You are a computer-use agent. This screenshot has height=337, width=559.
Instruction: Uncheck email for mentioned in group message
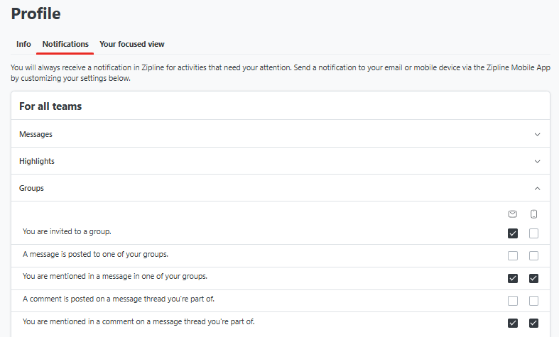click(513, 278)
